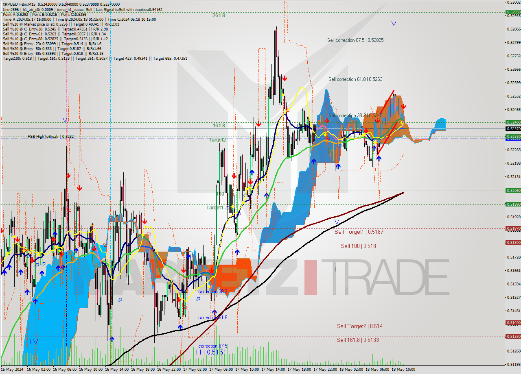Click the green '161.8' Fibonacci label
This screenshot has width=521, height=374.
click(219, 126)
